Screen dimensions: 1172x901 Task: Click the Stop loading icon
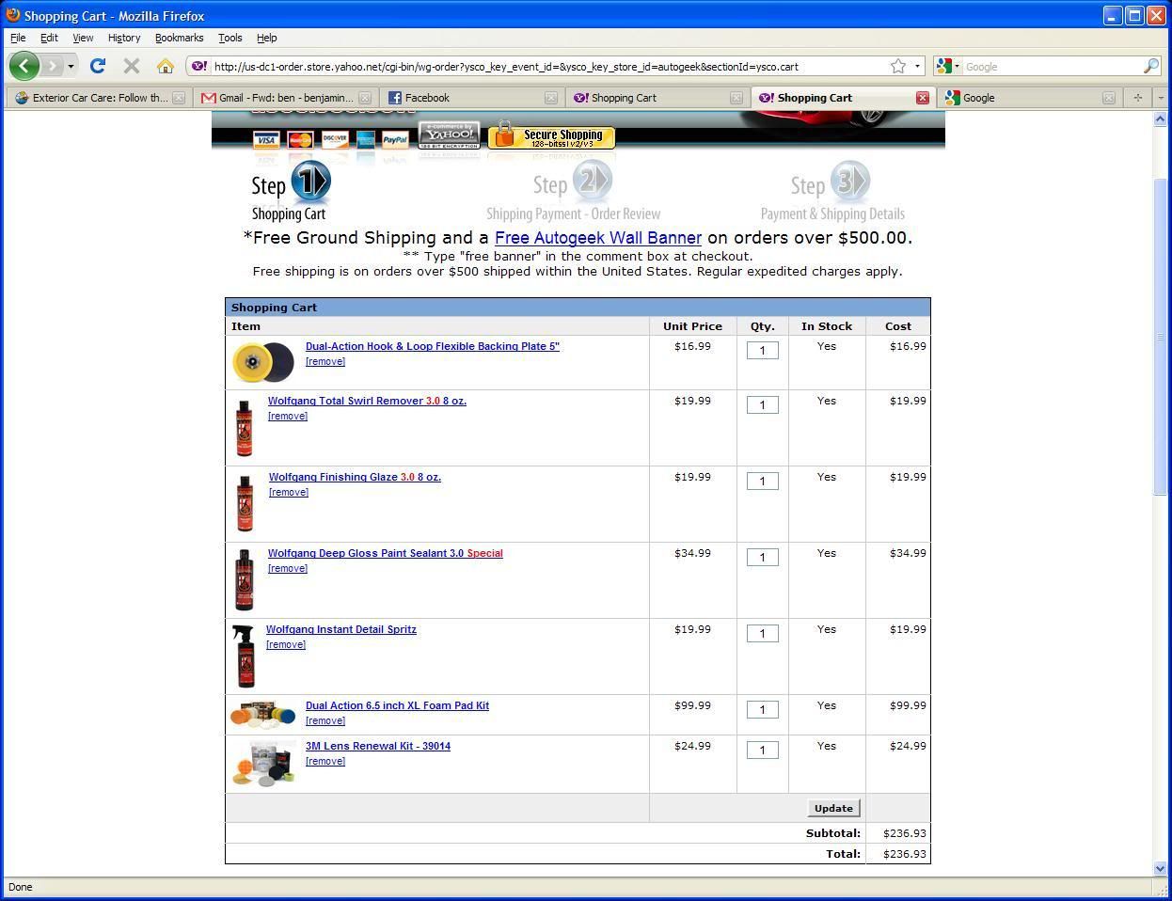pyautogui.click(x=132, y=66)
